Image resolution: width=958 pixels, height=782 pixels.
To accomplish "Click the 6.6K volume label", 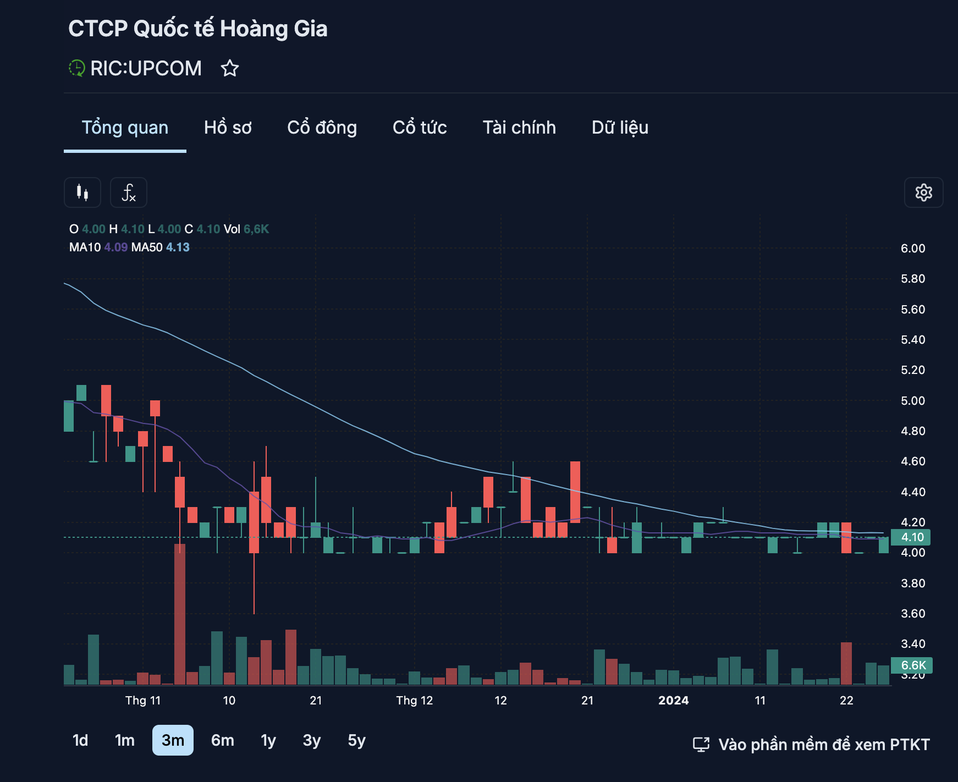I will [x=913, y=665].
